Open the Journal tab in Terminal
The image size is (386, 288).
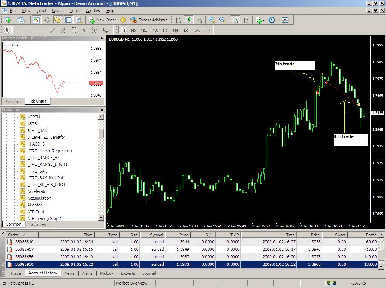point(149,273)
